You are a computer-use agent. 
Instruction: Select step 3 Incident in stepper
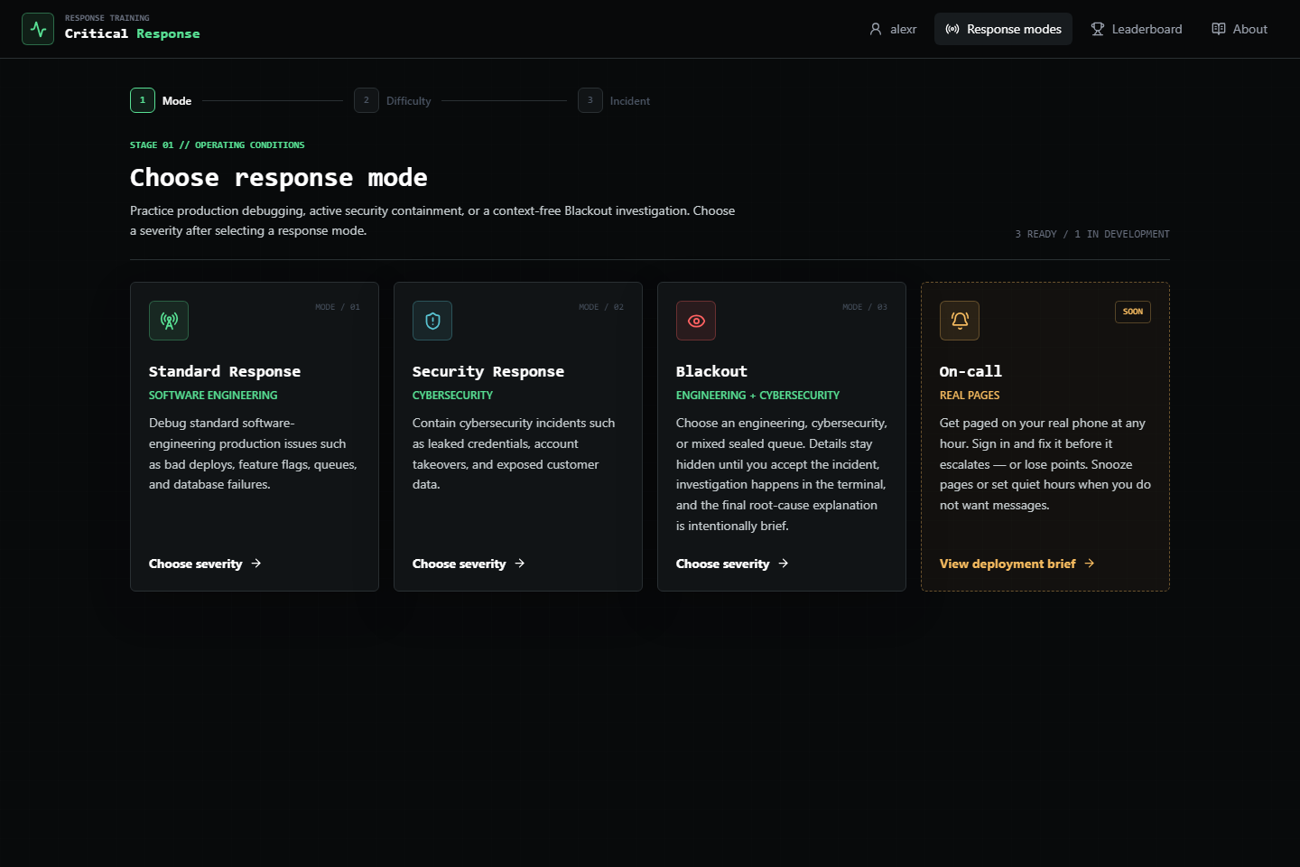point(614,100)
